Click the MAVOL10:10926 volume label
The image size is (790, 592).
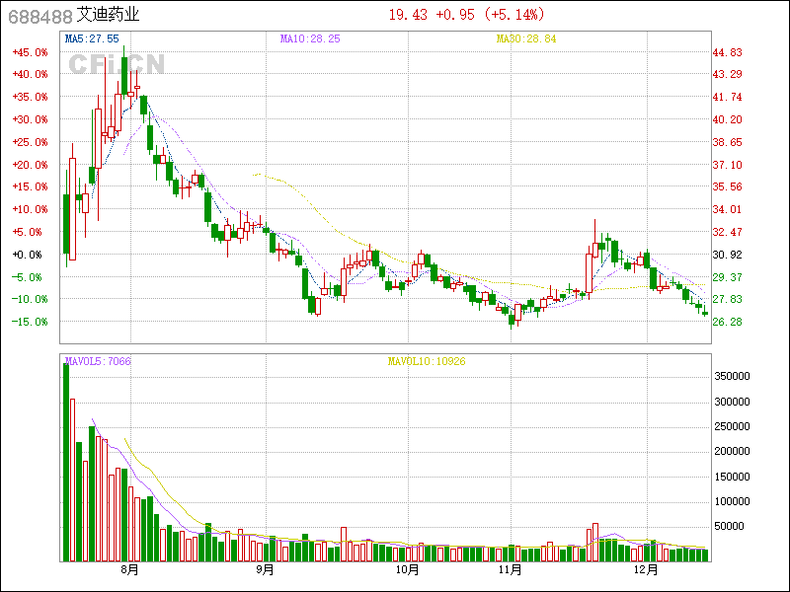click(x=426, y=361)
